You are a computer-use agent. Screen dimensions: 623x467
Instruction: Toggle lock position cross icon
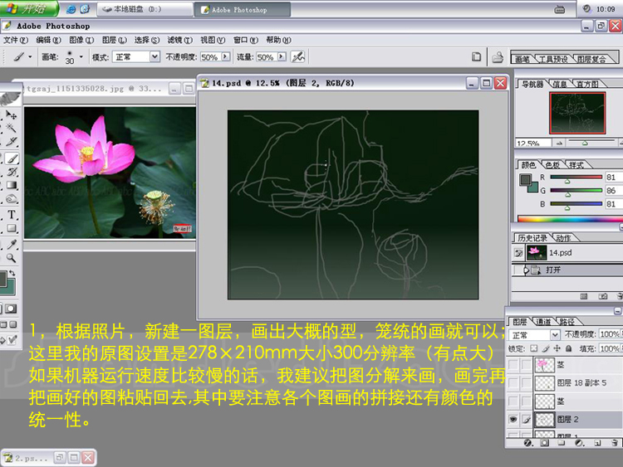tap(557, 348)
